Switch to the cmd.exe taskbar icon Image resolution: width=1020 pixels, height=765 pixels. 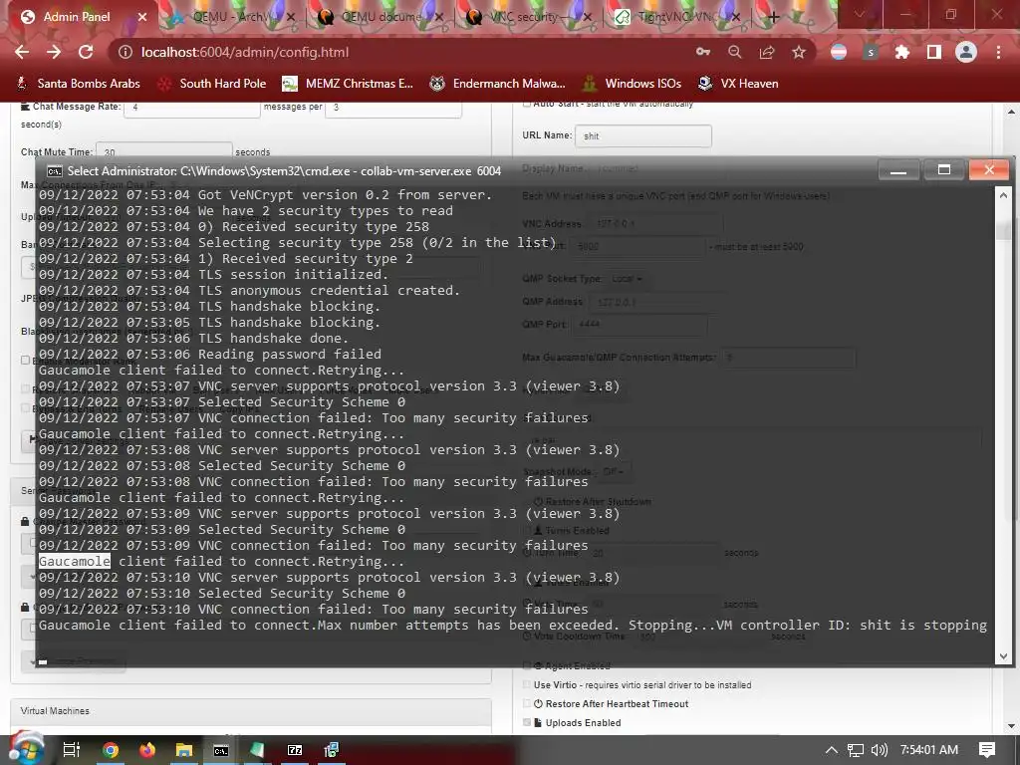click(221, 751)
